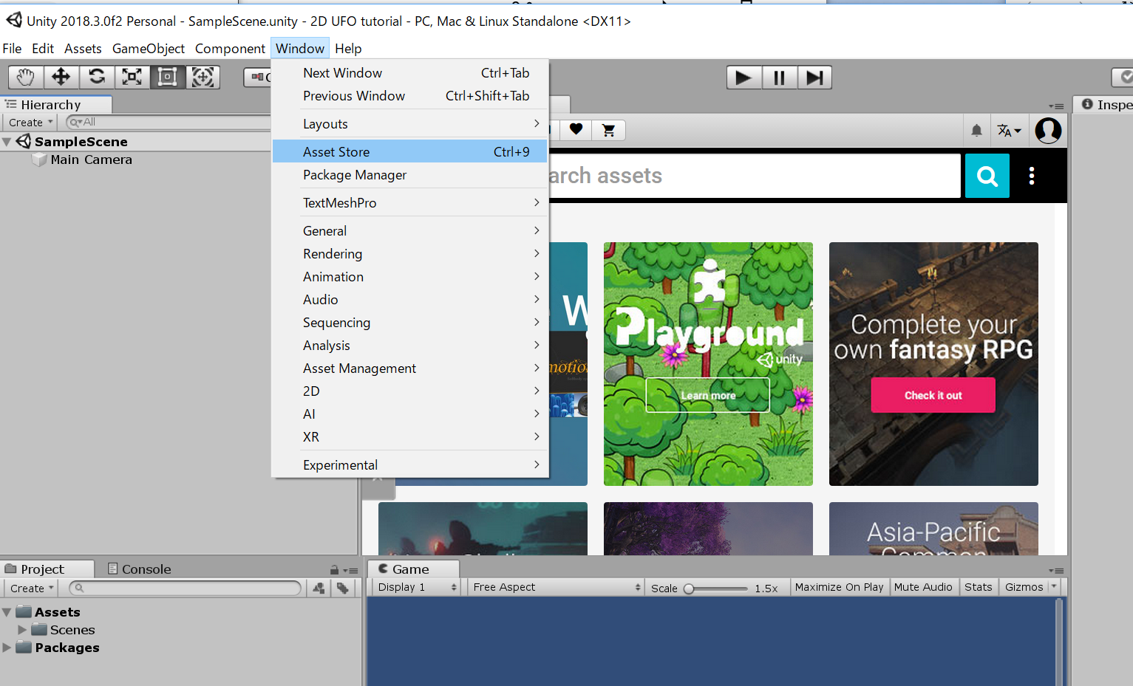Image resolution: width=1133 pixels, height=686 pixels.
Task: Select the Rotate tool
Action: click(97, 77)
